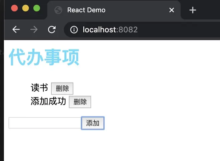The height and width of the screenshot is (161, 220).
Task: Click the 添加 button
Action: point(93,123)
